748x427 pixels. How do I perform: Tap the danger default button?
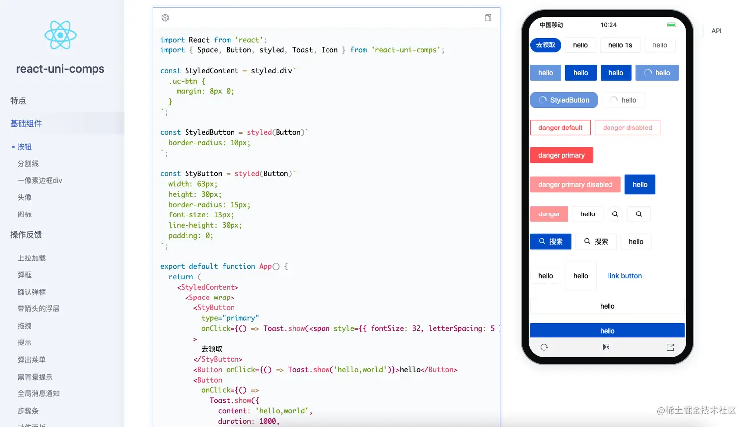coord(561,128)
